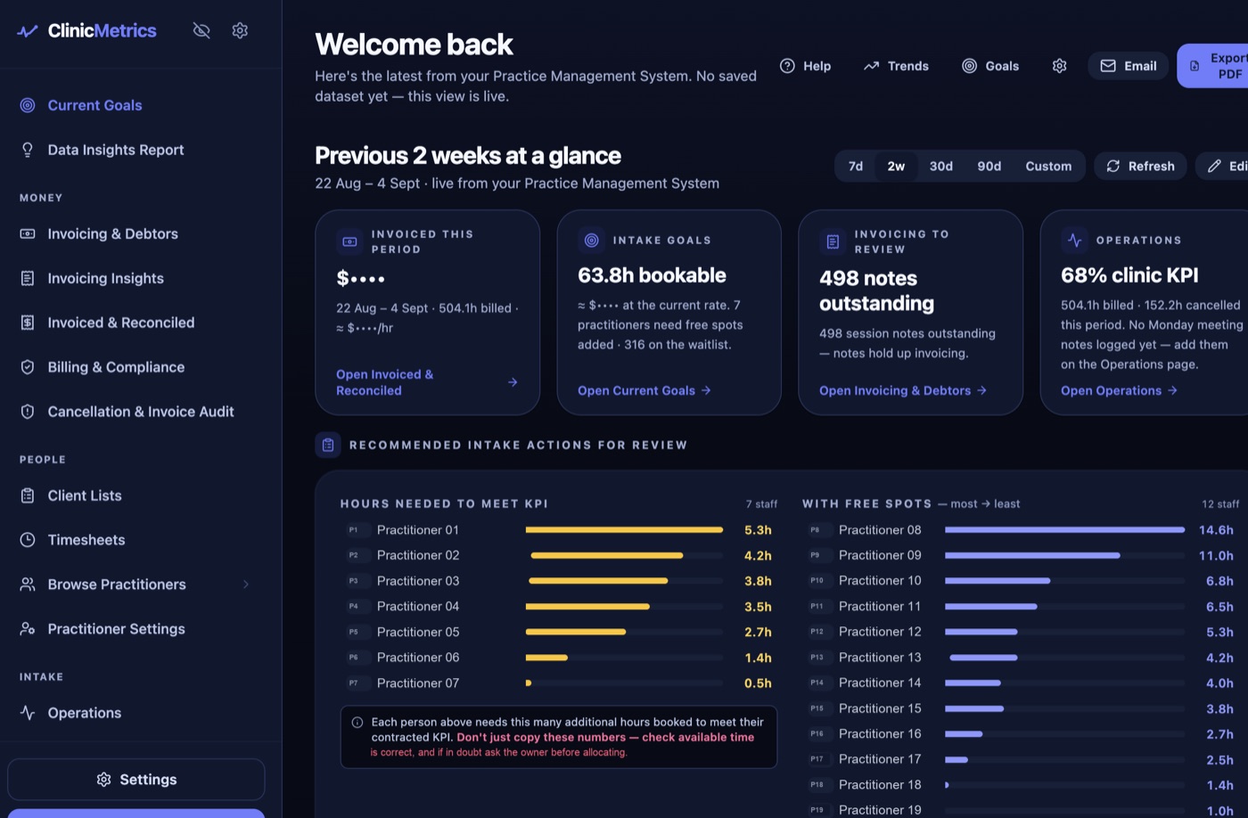Follow the Open Invoiced & Reconciled link

click(427, 382)
